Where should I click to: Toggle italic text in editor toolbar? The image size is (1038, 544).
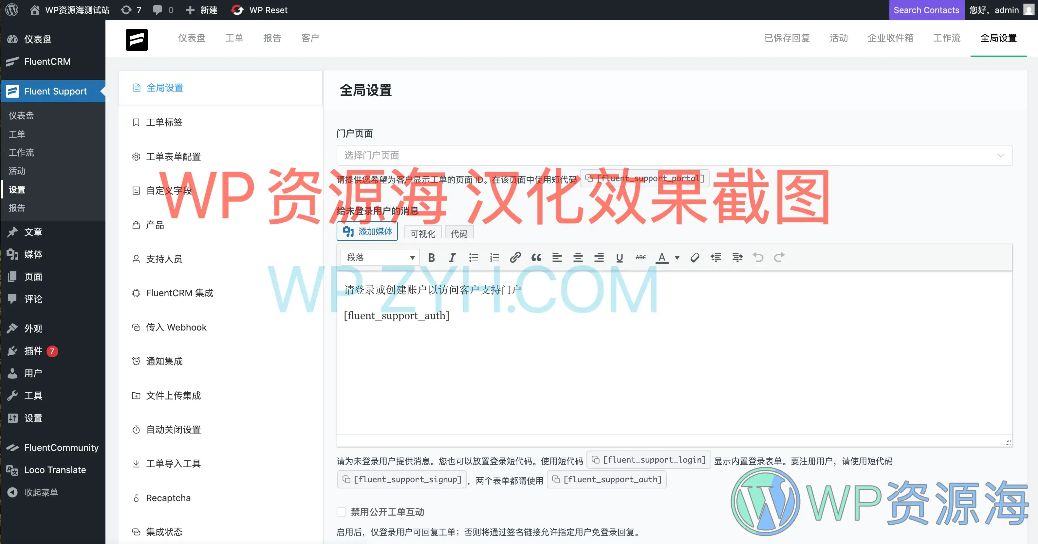coord(452,258)
